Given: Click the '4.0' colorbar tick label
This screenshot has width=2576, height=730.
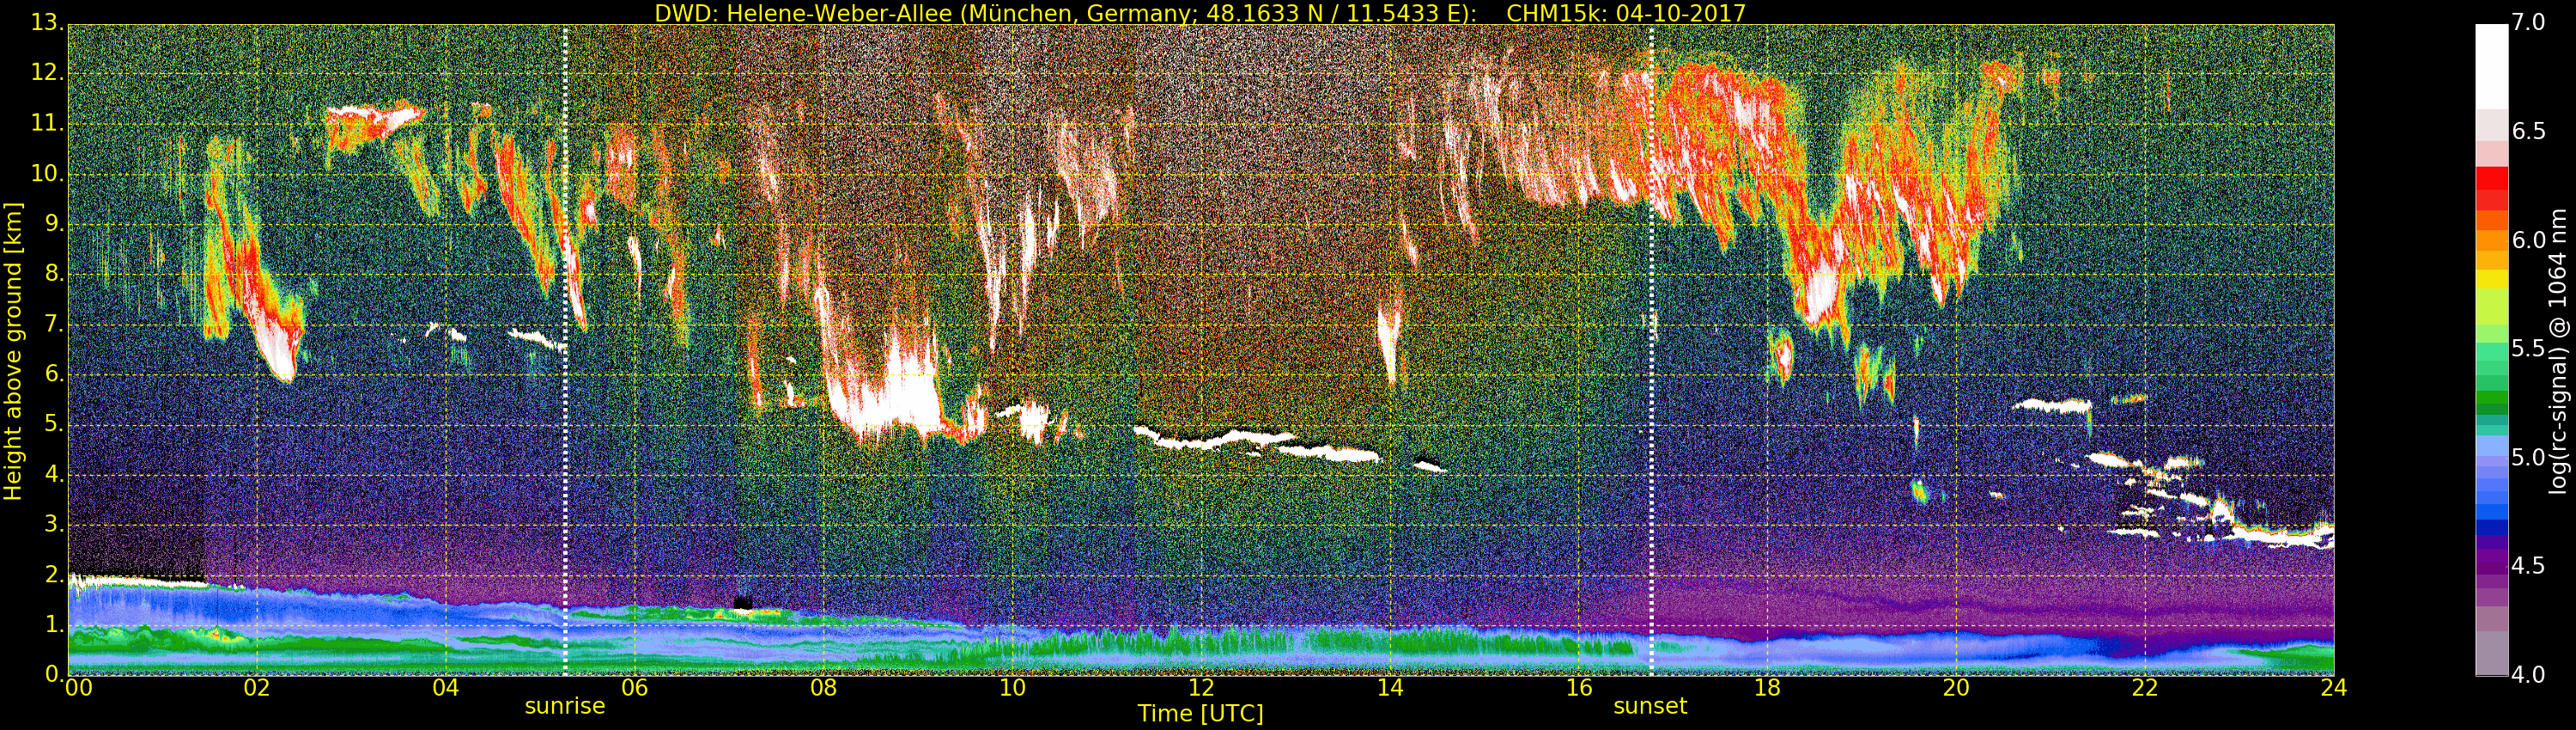Looking at the screenshot, I should coord(2529,675).
